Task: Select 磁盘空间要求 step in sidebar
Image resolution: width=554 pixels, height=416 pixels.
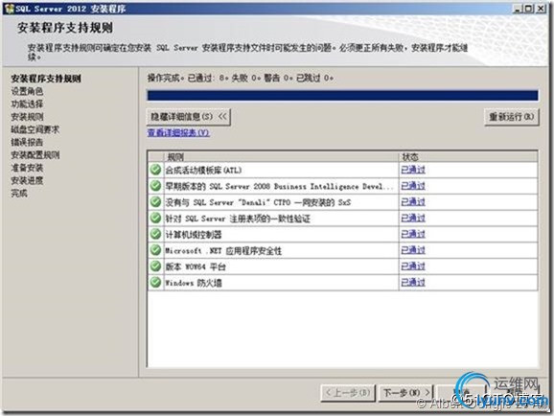Action: (35, 129)
